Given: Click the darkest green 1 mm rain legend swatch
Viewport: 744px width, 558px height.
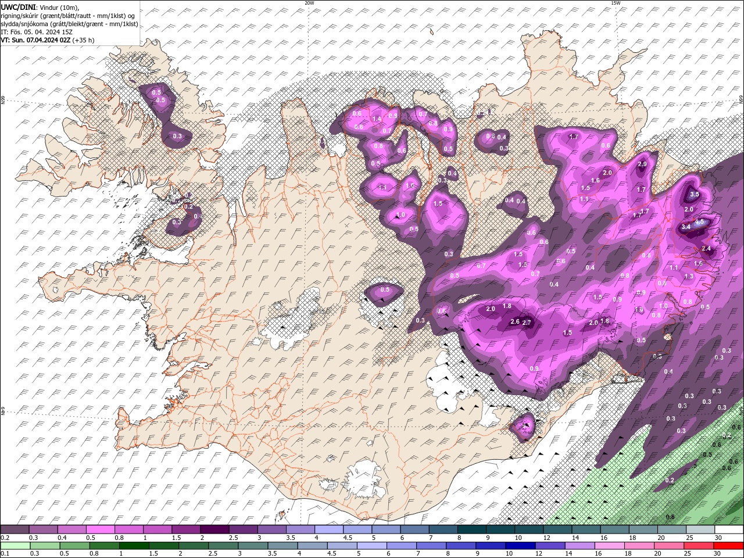Looking at the screenshot, I should 134,546.
